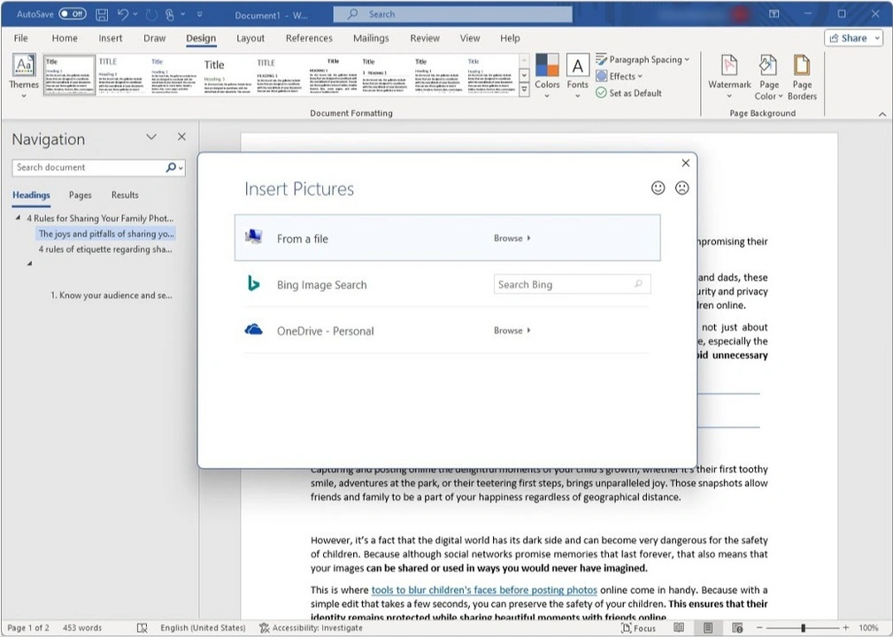This screenshot has width=893, height=637.
Task: Expand the style gallery More arrow
Action: coord(525,89)
